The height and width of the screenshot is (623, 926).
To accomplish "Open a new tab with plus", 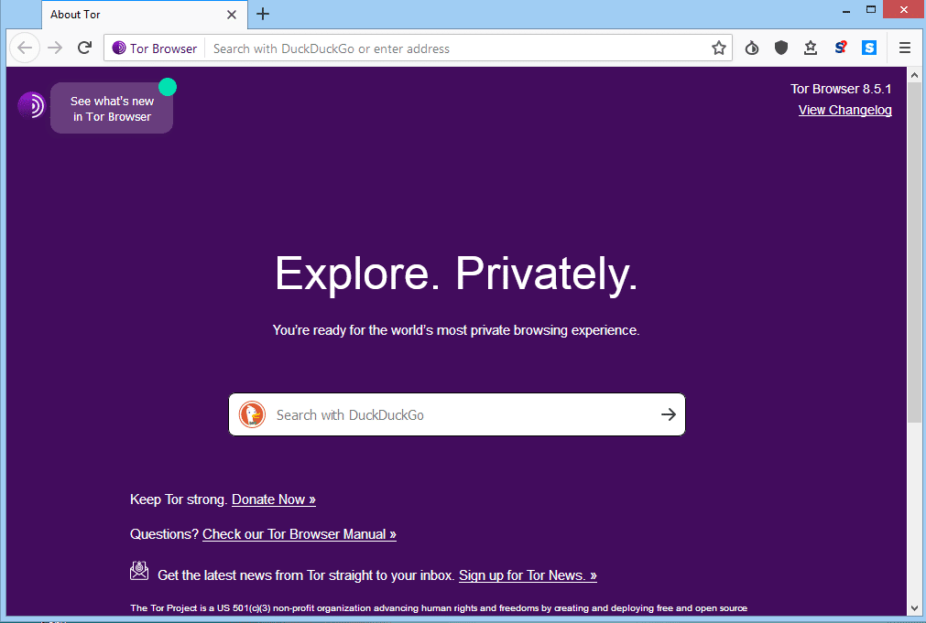I will 263,14.
